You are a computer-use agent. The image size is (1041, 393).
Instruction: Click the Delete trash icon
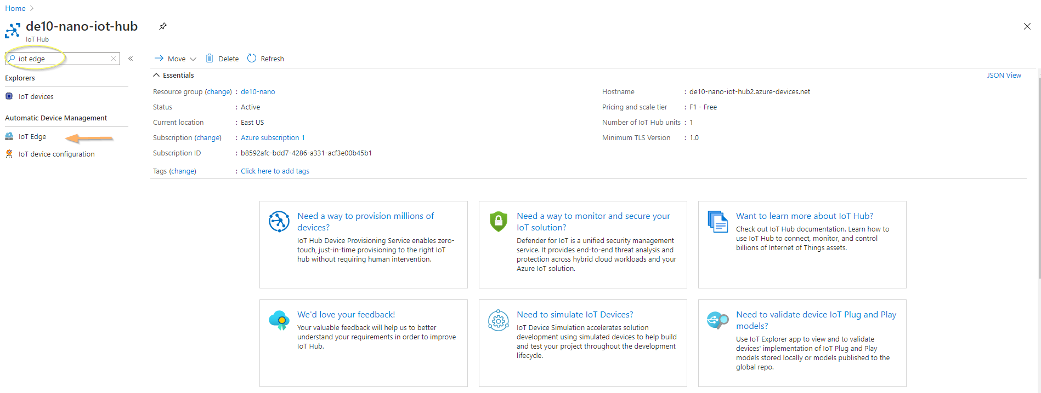coord(210,59)
